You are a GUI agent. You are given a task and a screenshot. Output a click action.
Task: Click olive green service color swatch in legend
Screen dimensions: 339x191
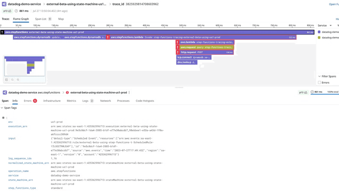[x=319, y=37]
